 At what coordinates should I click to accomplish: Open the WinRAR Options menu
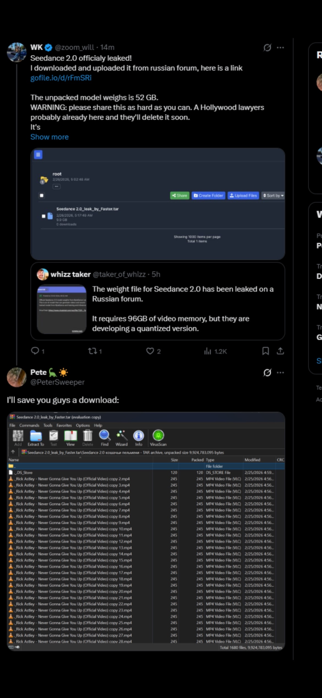pos(83,425)
